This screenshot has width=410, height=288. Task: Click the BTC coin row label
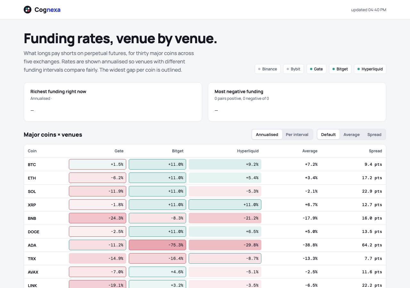pos(32,164)
